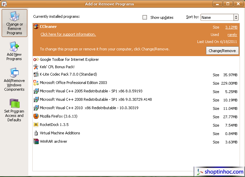Click the WinRAR archiver icon
The image size is (245, 177).
[36, 141]
